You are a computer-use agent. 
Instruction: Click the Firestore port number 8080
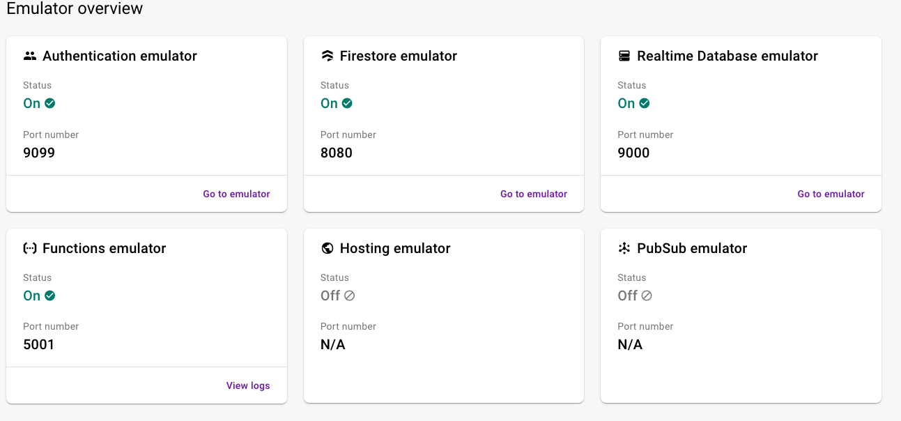pyautogui.click(x=337, y=153)
